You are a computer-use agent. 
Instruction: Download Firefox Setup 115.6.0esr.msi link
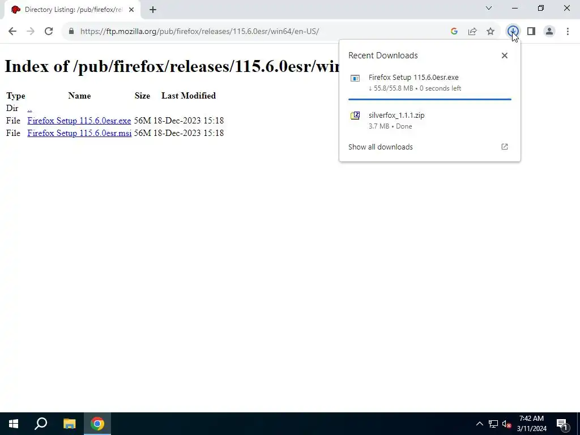(x=79, y=133)
